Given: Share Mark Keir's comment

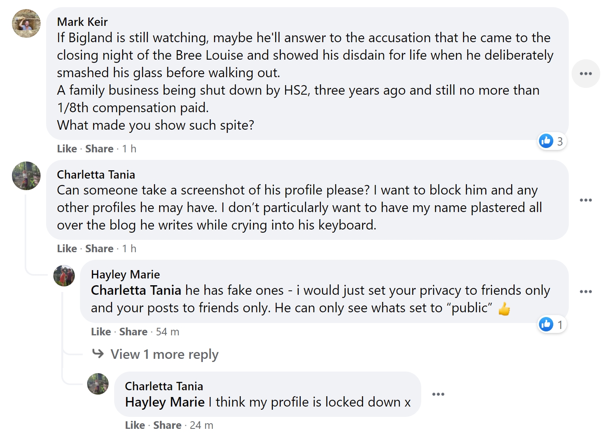Looking at the screenshot, I should (x=99, y=149).
